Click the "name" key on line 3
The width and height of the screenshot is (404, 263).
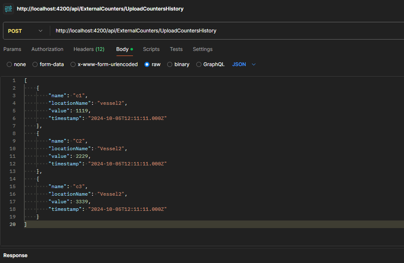tap(57, 96)
